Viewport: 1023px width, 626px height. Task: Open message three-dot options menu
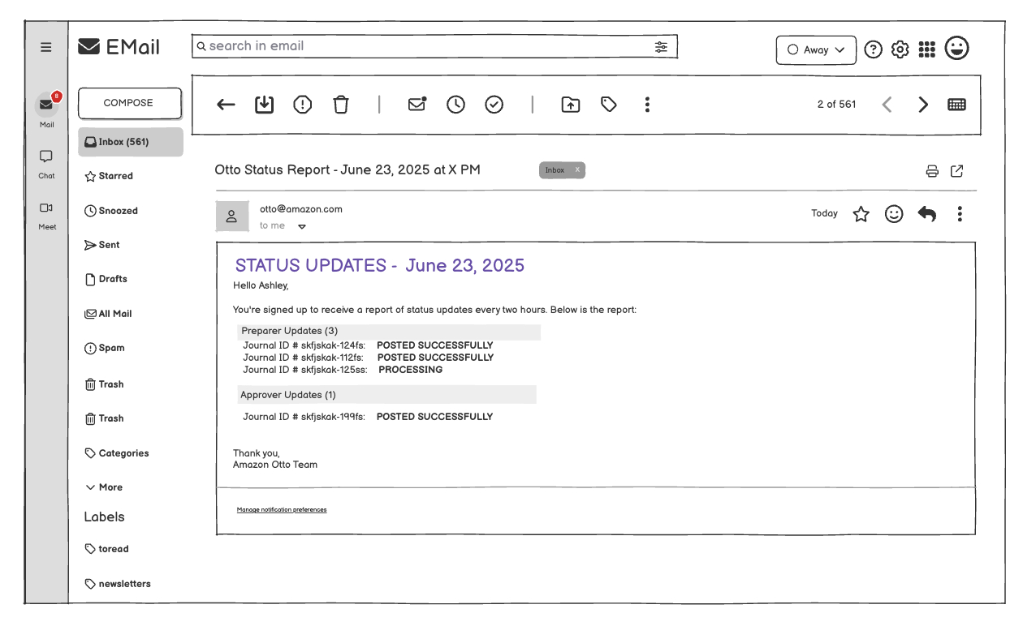pyautogui.click(x=960, y=214)
